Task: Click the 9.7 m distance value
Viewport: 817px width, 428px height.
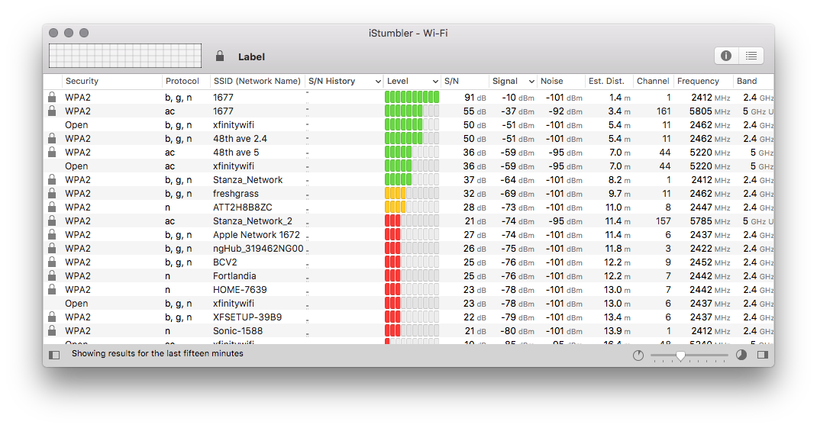Action: (619, 194)
